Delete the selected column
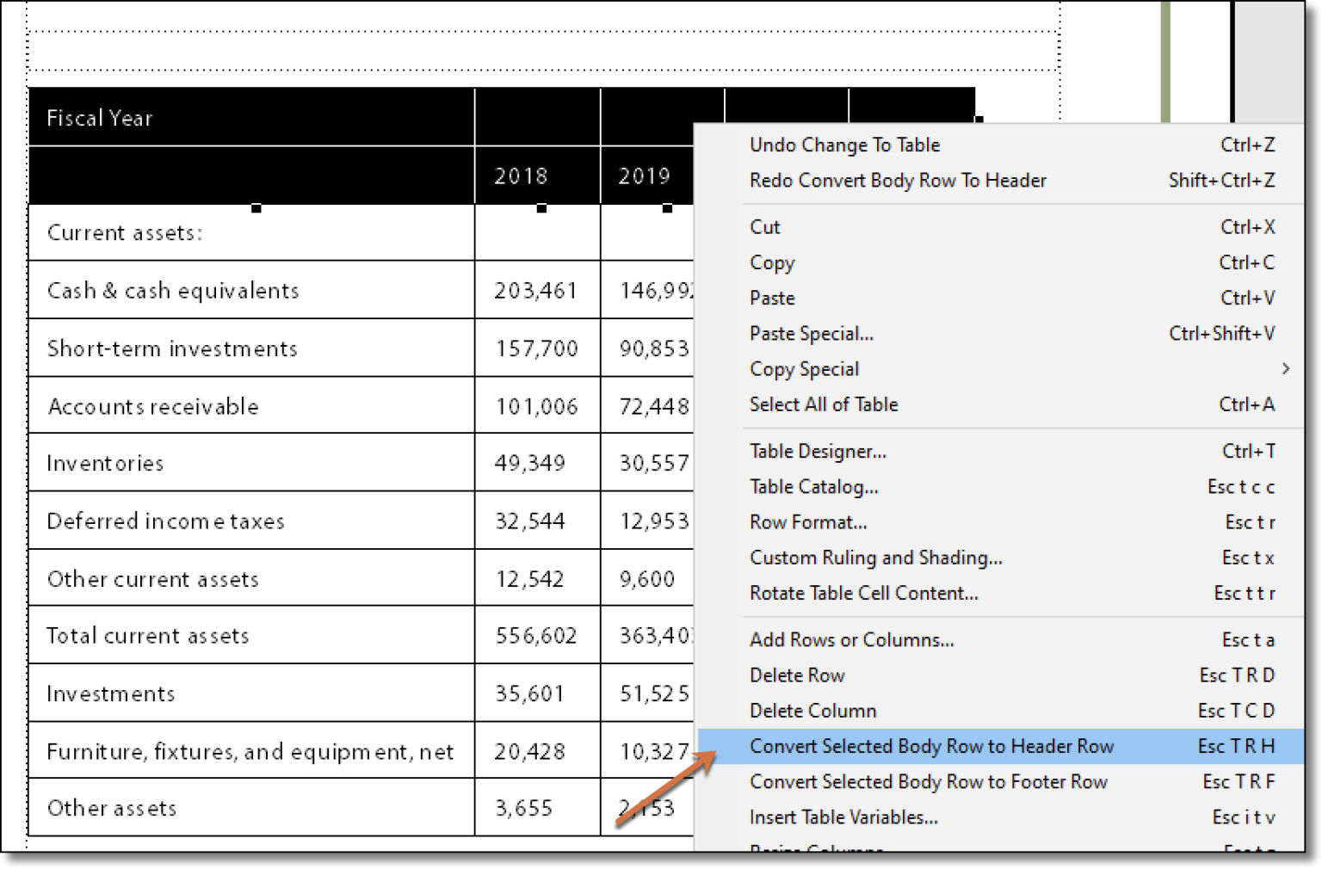Viewport: 1322px width, 869px height. coord(812,711)
